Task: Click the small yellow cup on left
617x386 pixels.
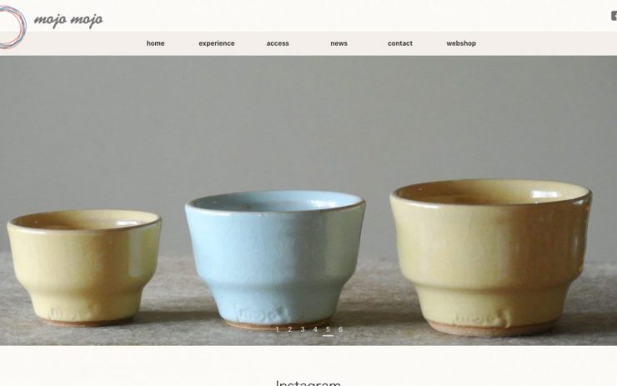Action: click(x=84, y=268)
